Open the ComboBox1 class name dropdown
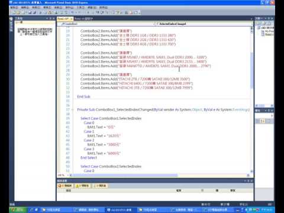Screen dimensions: 284x213 click(106, 24)
